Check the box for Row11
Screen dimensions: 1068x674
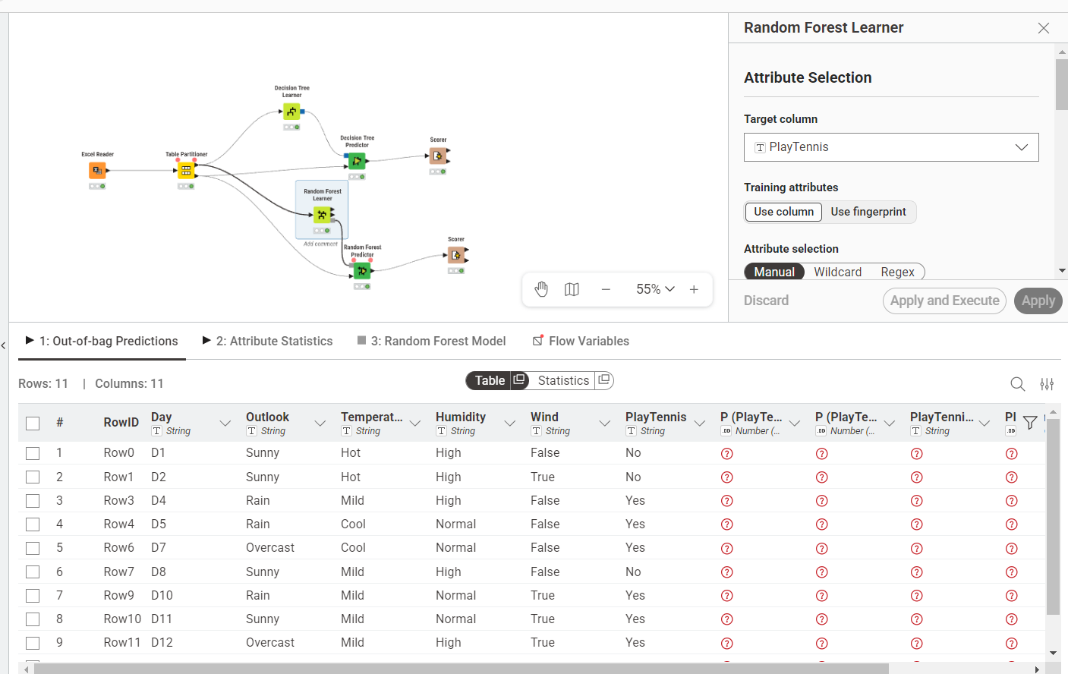(x=33, y=643)
